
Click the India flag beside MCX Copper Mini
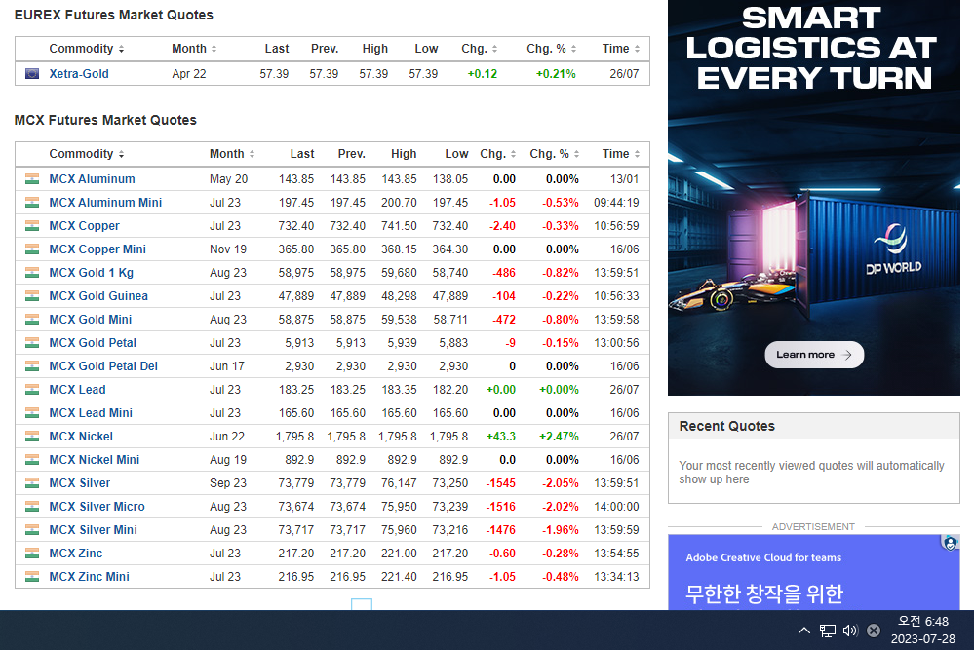[31, 249]
